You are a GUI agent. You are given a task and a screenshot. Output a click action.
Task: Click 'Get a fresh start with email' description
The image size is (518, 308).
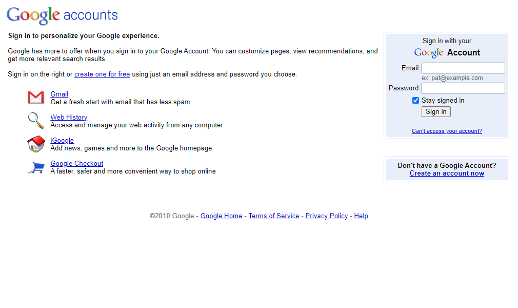pos(120,102)
